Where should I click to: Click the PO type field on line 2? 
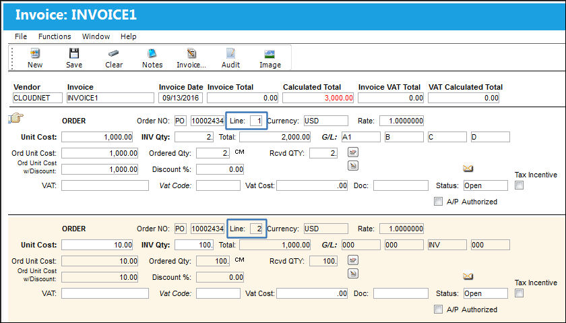[x=180, y=229]
